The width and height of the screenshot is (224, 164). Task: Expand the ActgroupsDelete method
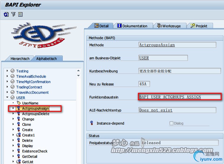13,114
